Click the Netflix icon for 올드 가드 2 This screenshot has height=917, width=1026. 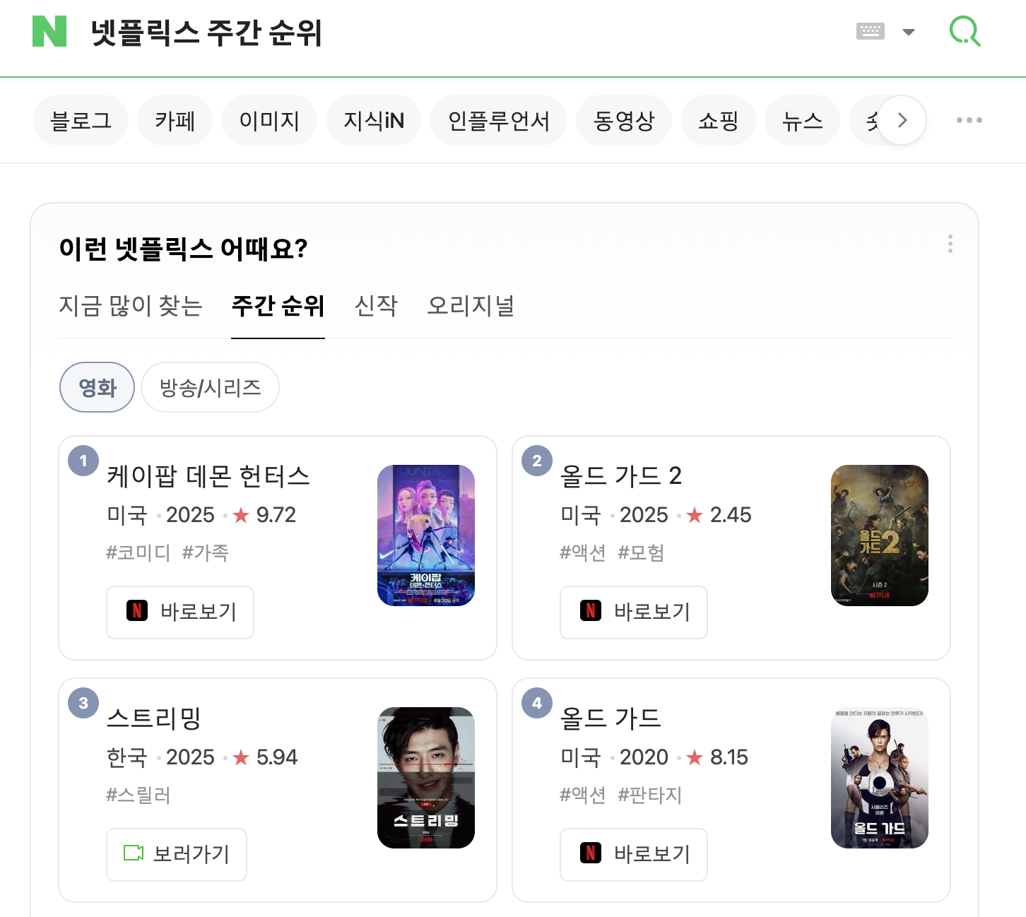point(591,611)
